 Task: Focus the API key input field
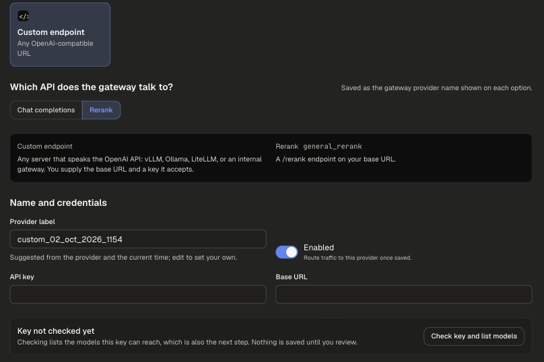138,295
